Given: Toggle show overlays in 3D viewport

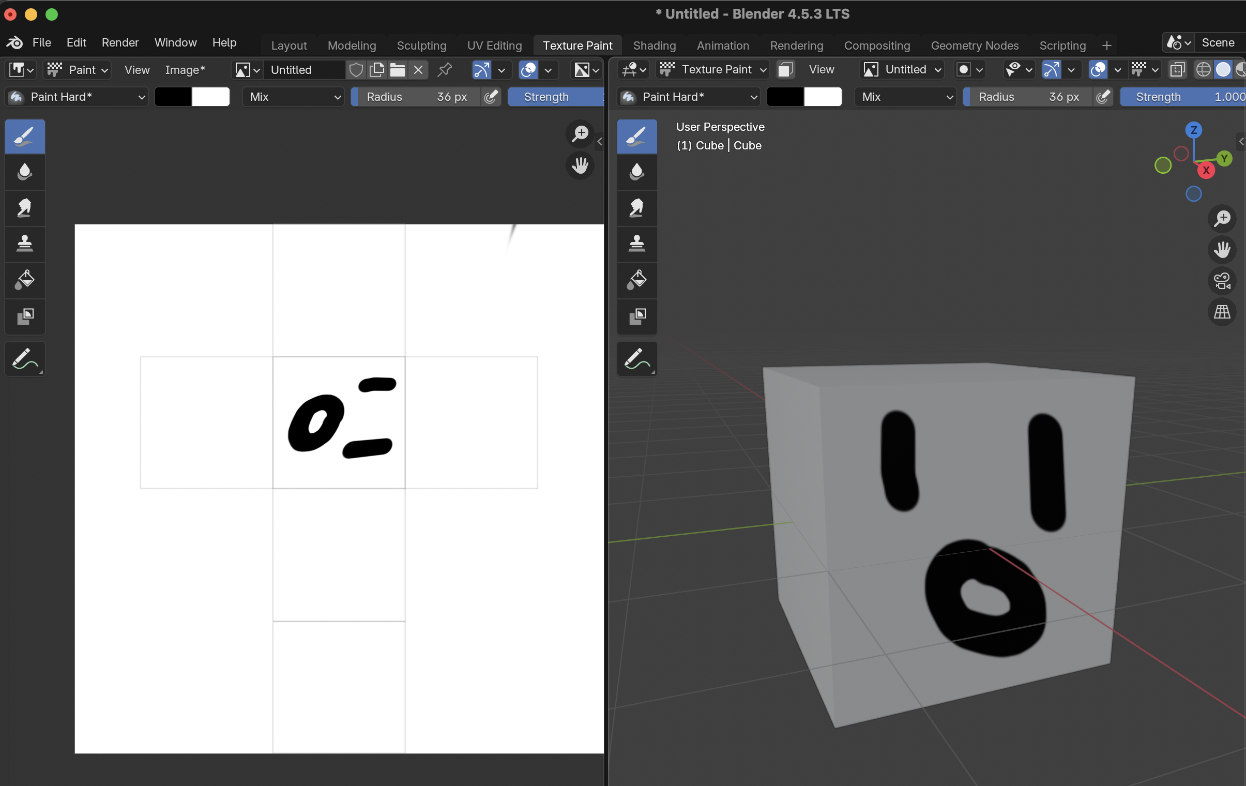Looking at the screenshot, I should tap(1098, 69).
